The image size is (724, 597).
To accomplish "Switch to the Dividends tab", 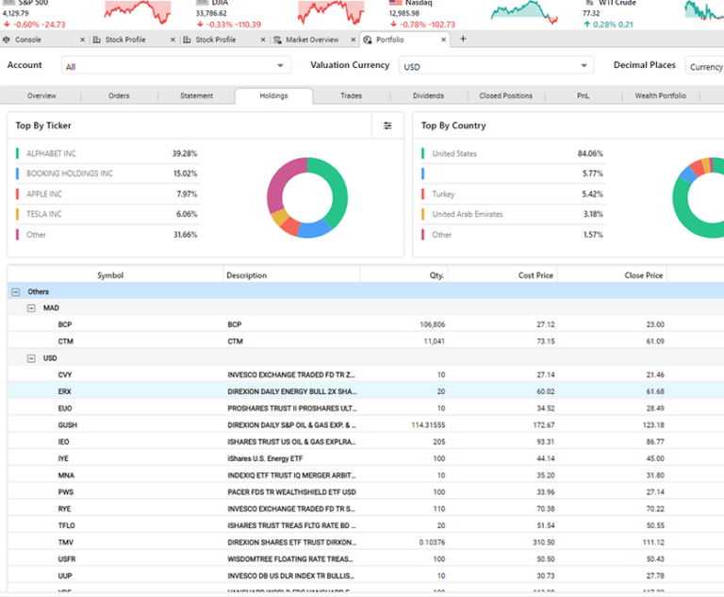I will 428,96.
